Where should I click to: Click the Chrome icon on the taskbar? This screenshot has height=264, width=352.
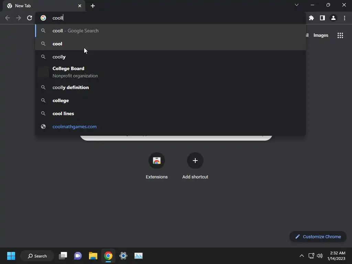[x=108, y=256]
